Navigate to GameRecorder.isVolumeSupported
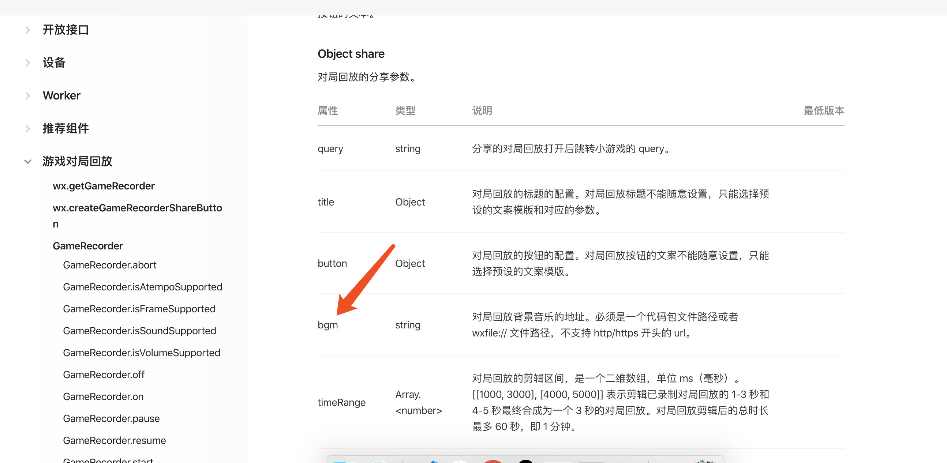947x463 pixels. coord(142,353)
